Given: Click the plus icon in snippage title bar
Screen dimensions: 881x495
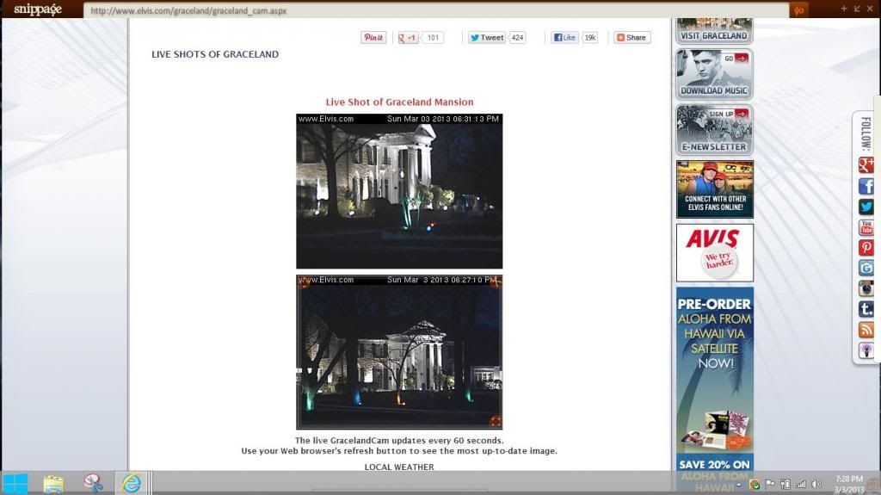Looking at the screenshot, I should 844,9.
